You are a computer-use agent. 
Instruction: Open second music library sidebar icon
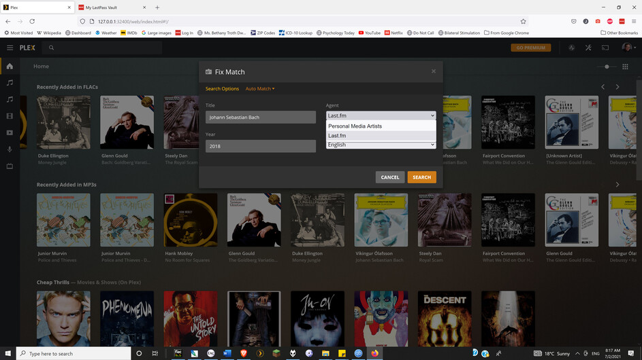coord(10,99)
